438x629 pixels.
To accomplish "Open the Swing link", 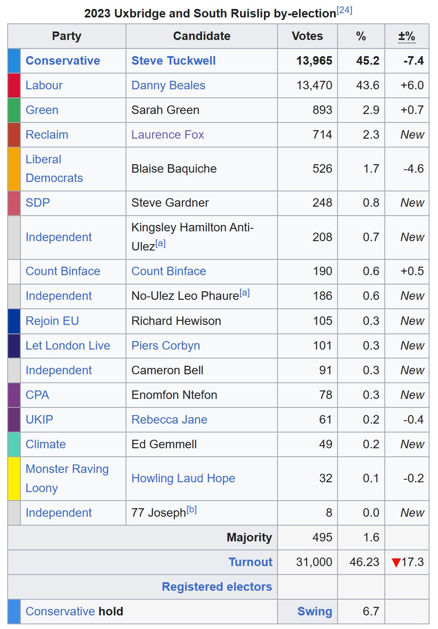I will coord(315,612).
